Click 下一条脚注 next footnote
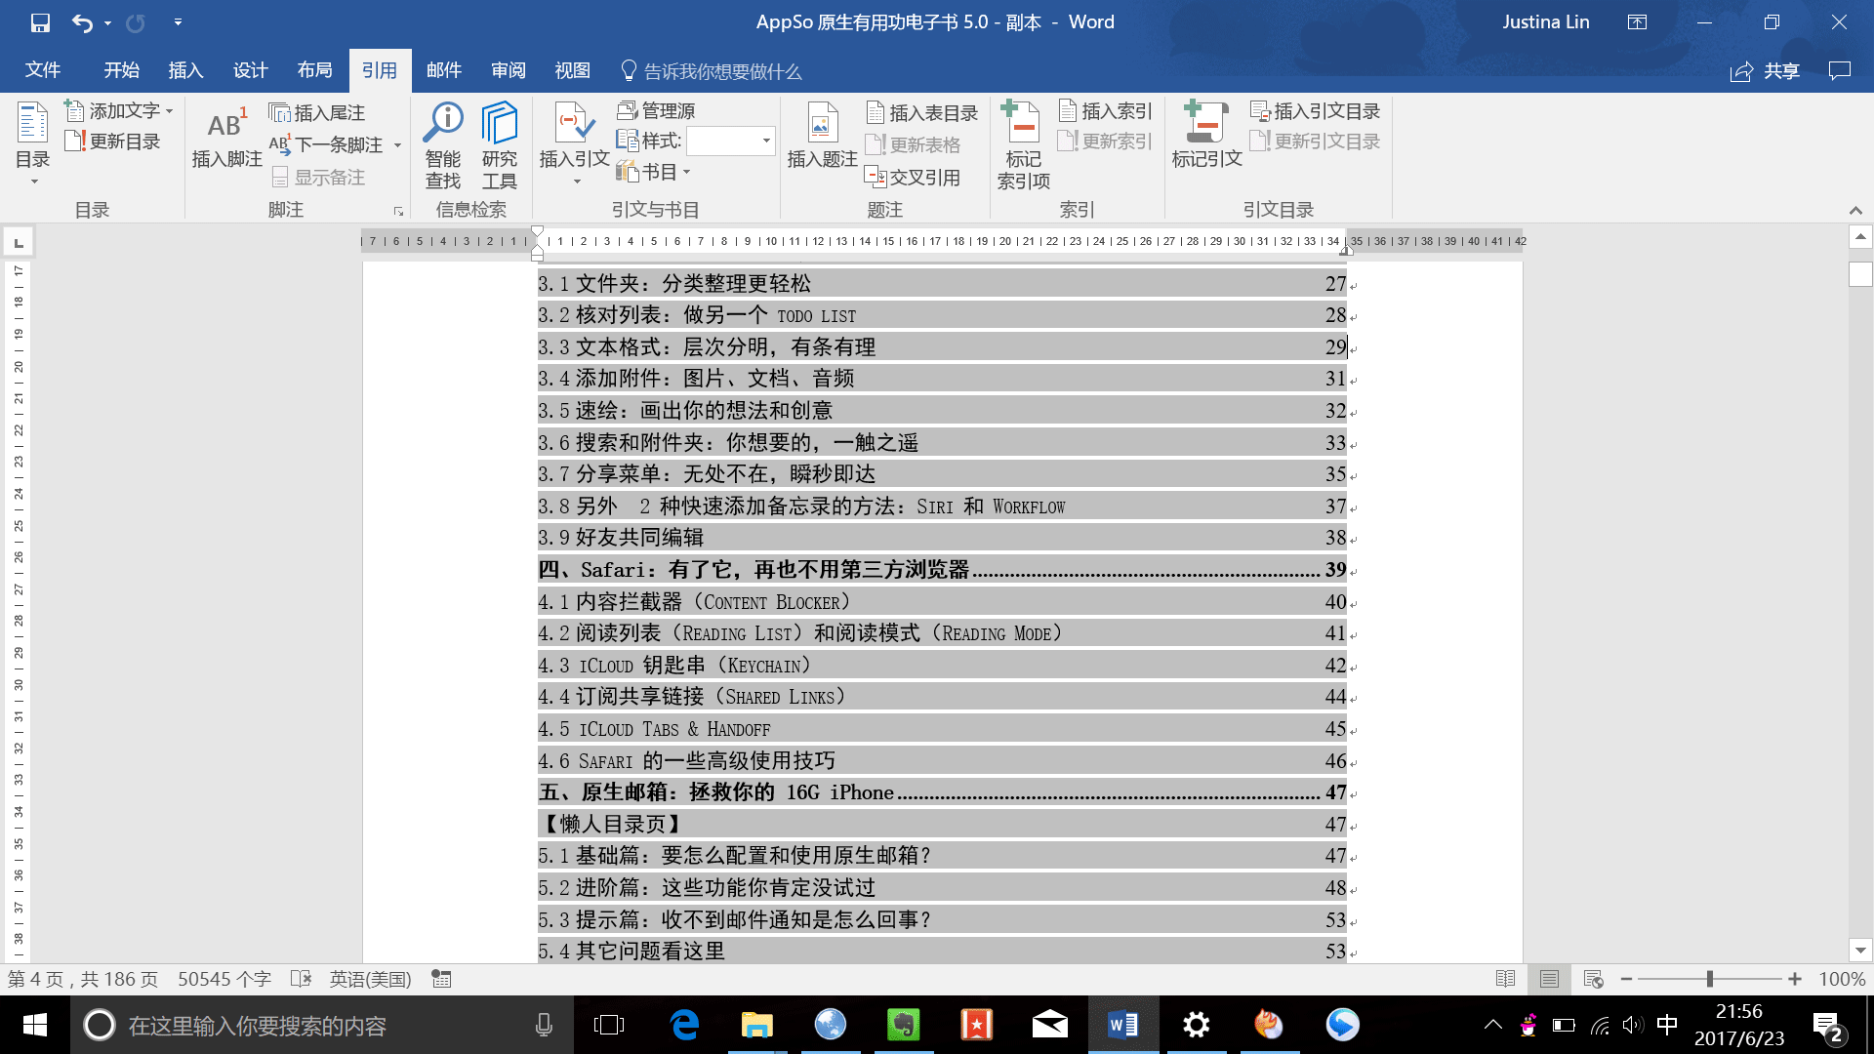This screenshot has width=1874, height=1054. 326,144
